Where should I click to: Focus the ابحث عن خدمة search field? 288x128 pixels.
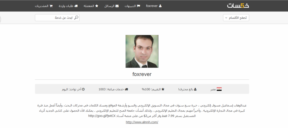(57, 18)
